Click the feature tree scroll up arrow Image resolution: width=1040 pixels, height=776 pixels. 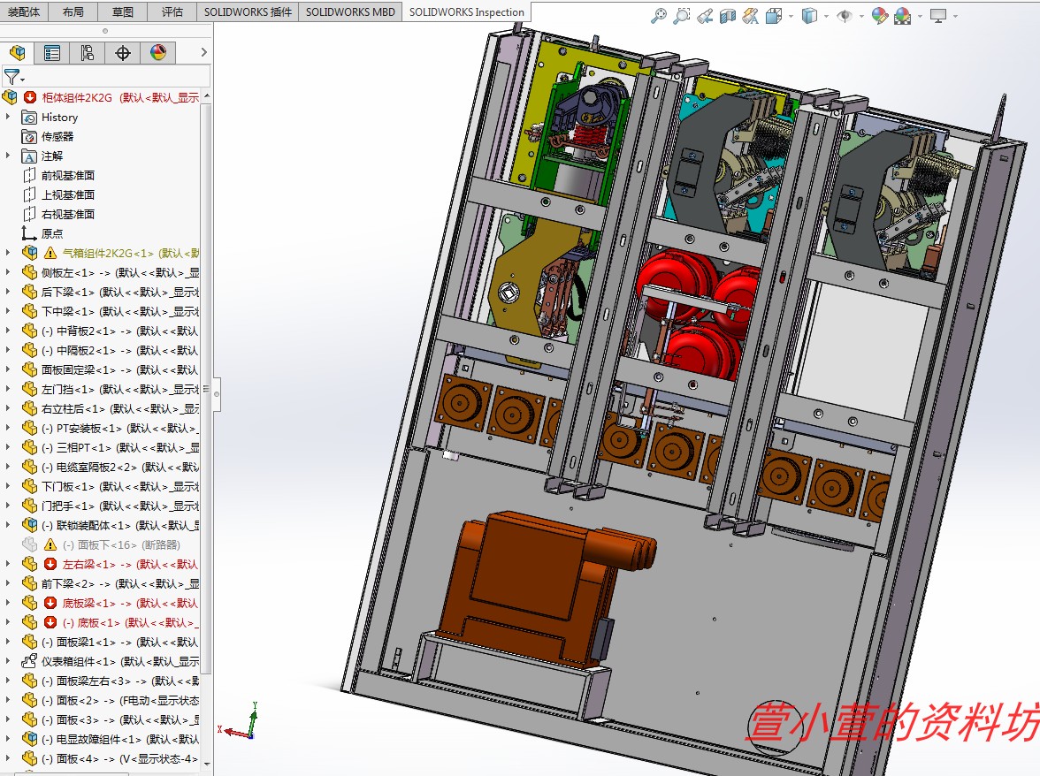(x=206, y=96)
